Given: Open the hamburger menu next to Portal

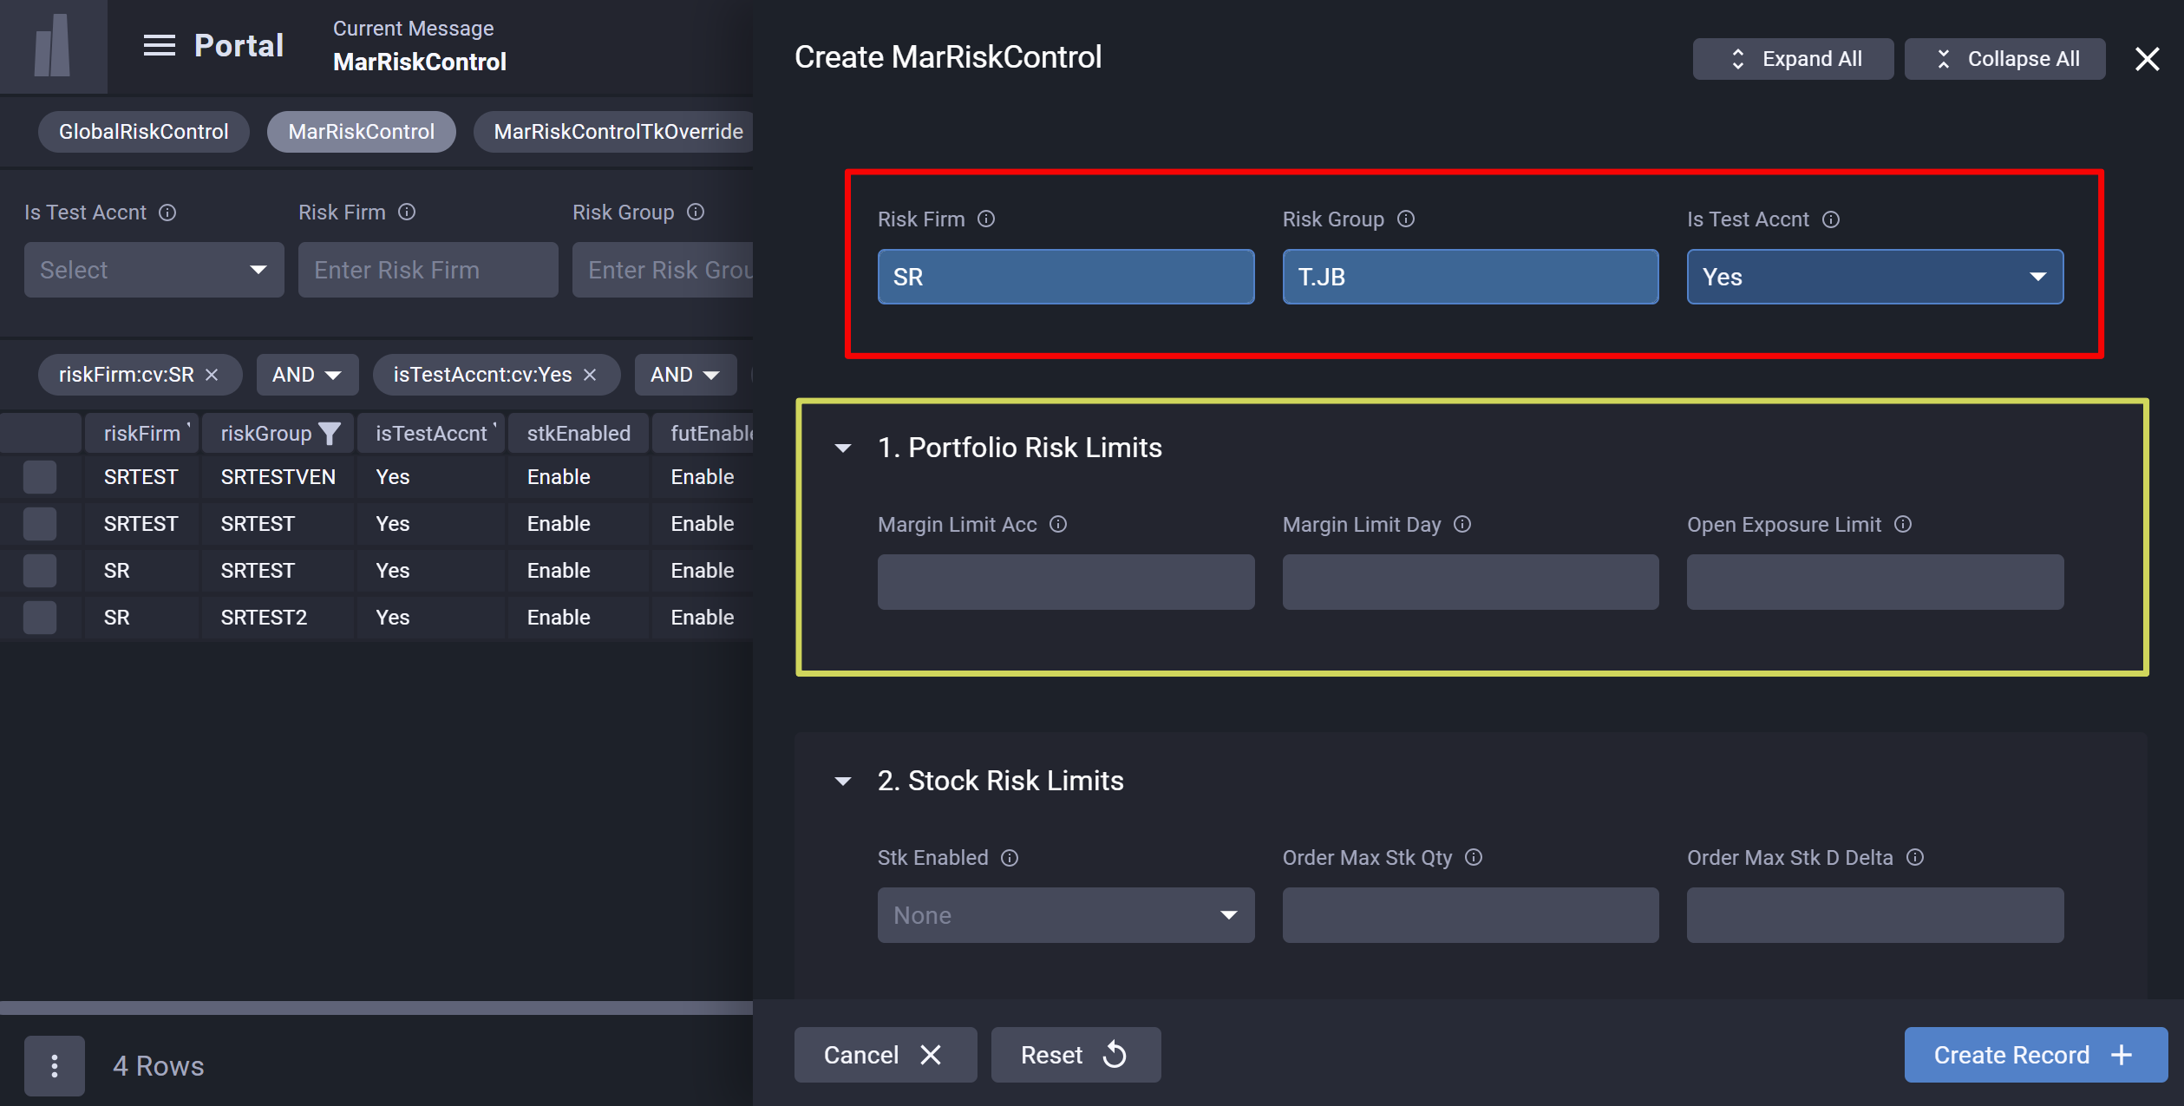Looking at the screenshot, I should click(x=159, y=45).
